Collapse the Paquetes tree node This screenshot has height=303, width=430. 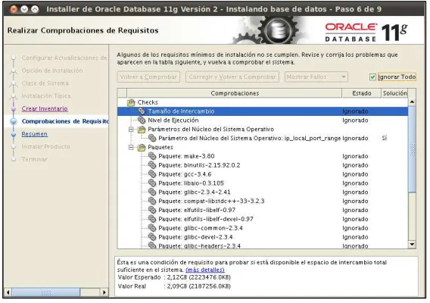[132, 148]
